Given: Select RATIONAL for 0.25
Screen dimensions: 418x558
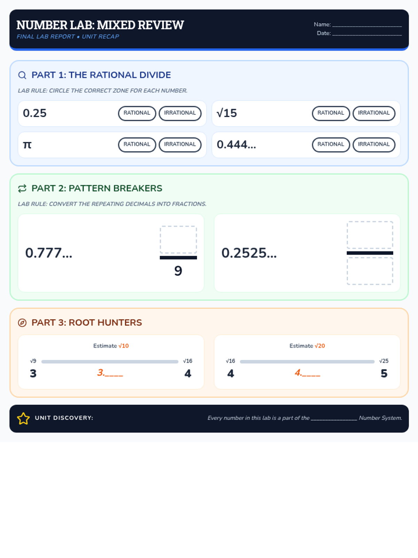Looking at the screenshot, I should 137,113.
